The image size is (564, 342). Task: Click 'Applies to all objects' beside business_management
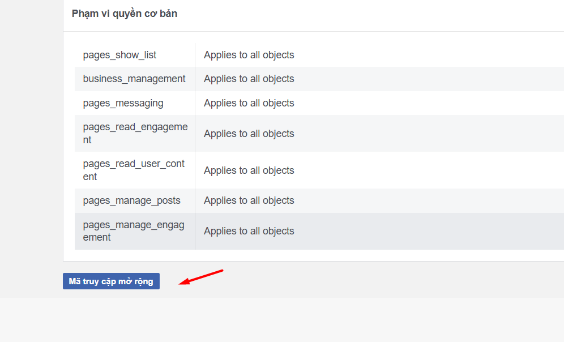pos(249,79)
